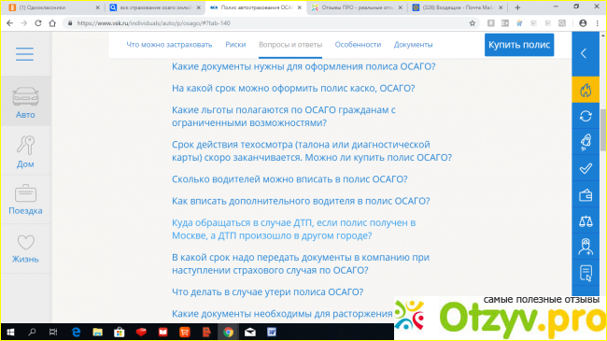The image size is (607, 341).
Task: Switch to the Документы tab
Action: tap(413, 45)
